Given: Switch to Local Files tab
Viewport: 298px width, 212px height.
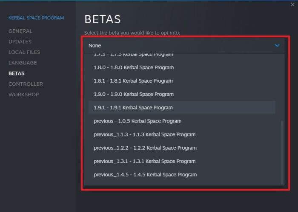Looking at the screenshot, I should point(24,52).
